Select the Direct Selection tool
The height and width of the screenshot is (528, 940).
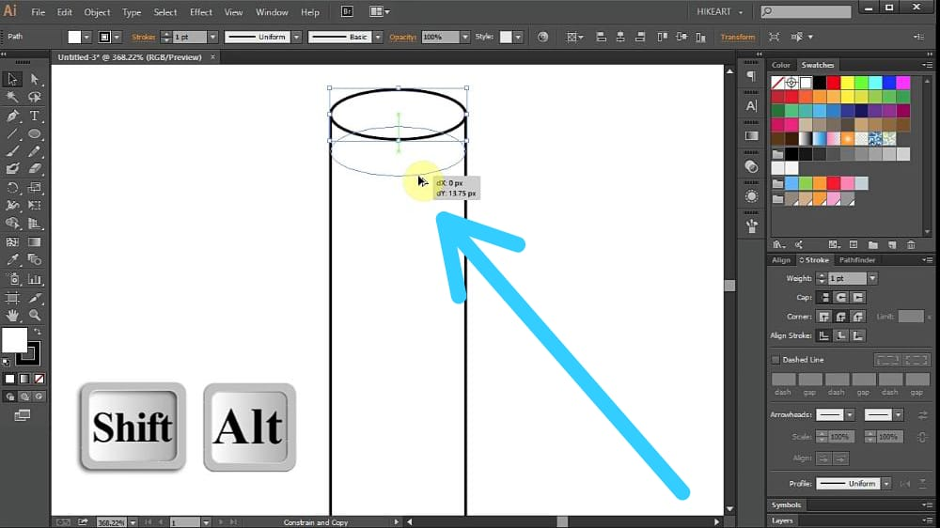(x=34, y=79)
